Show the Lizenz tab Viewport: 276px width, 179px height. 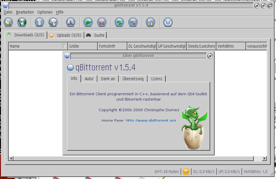[156, 79]
